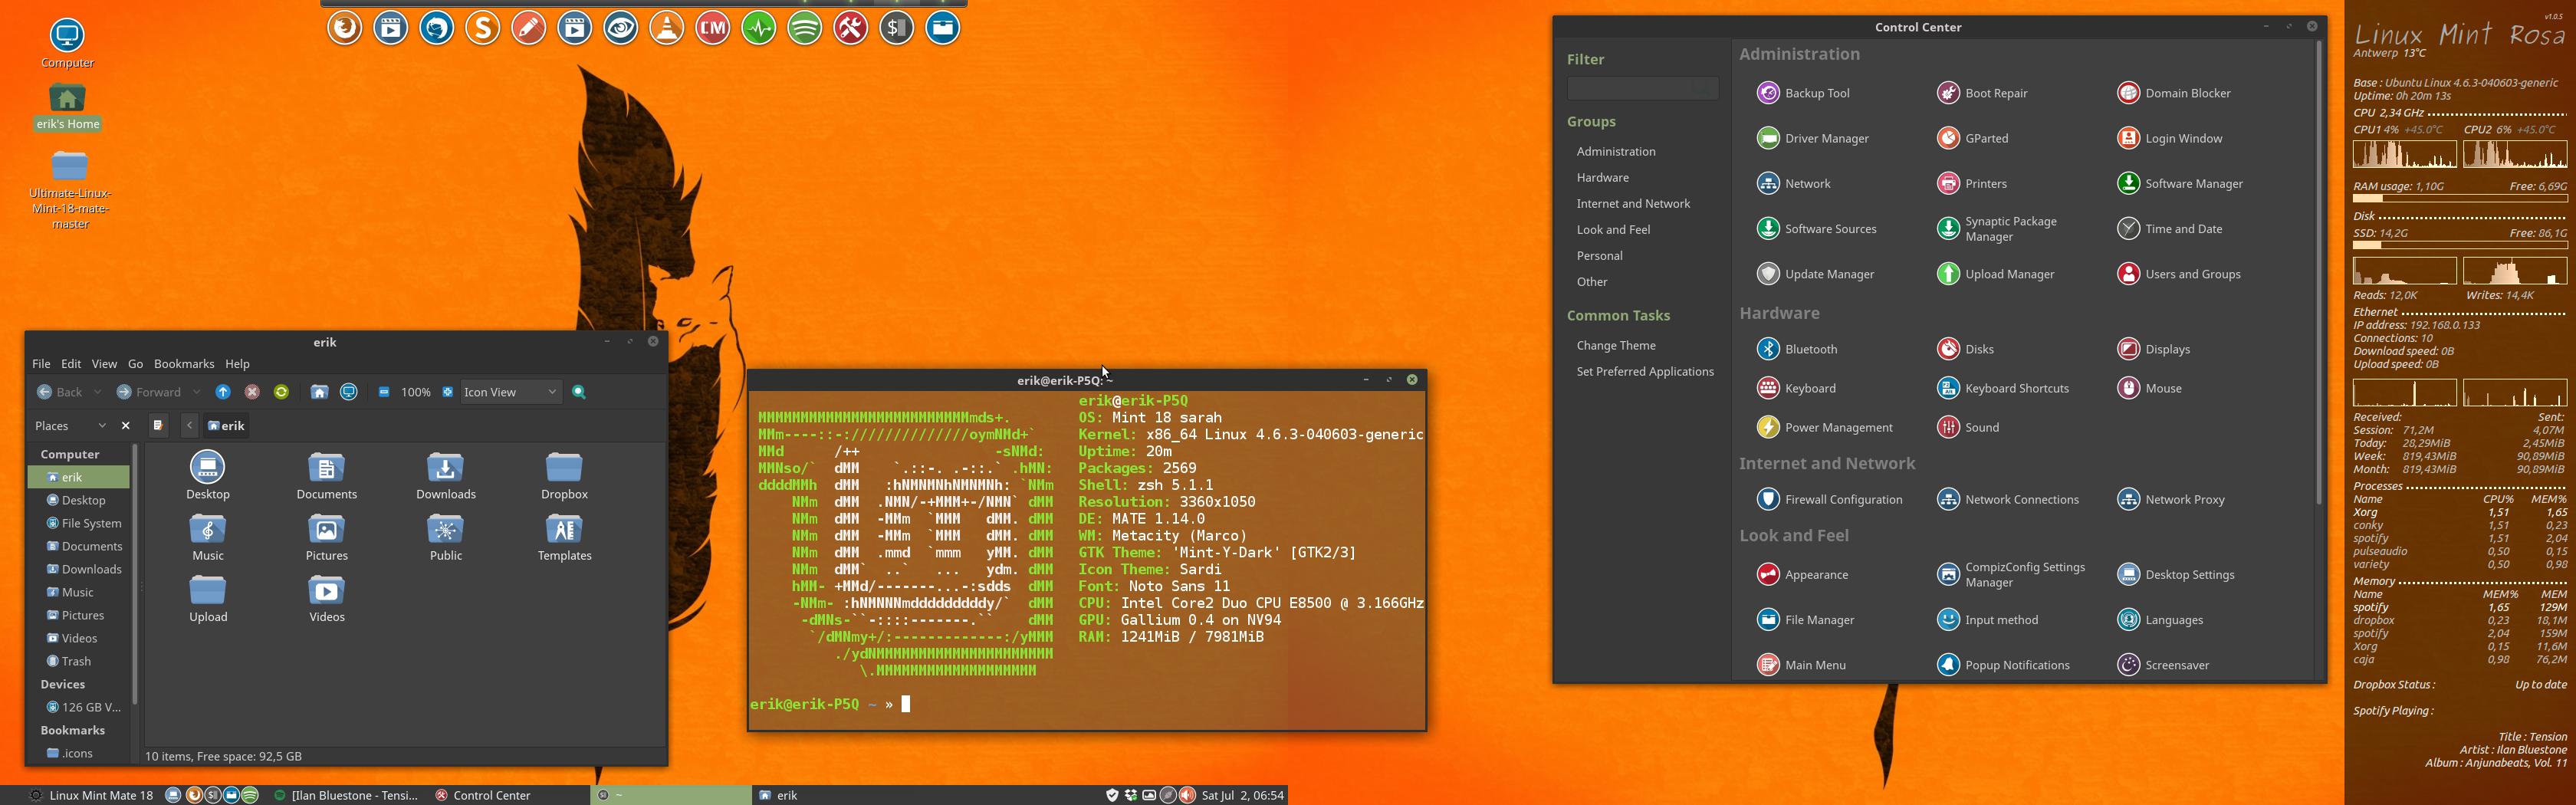The height and width of the screenshot is (805, 2576).
Task: Open Thunderbird mail icon in top dock
Action: click(437, 28)
